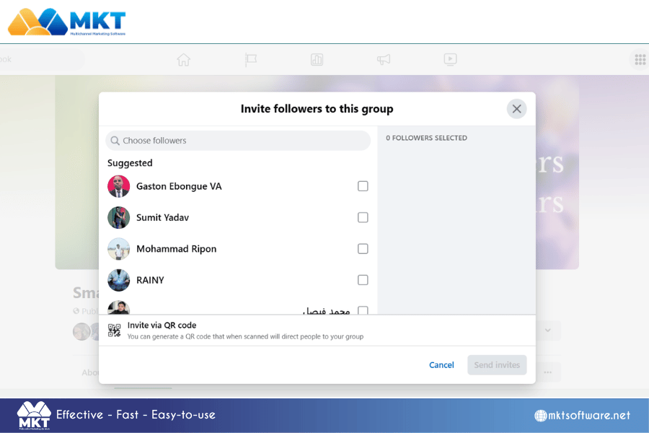The height and width of the screenshot is (433, 649).
Task: Click the Send invites button
Action: (x=497, y=365)
